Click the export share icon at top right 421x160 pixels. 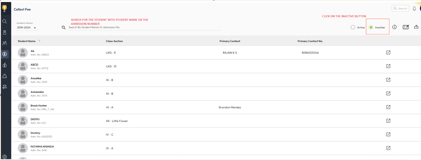416,27
